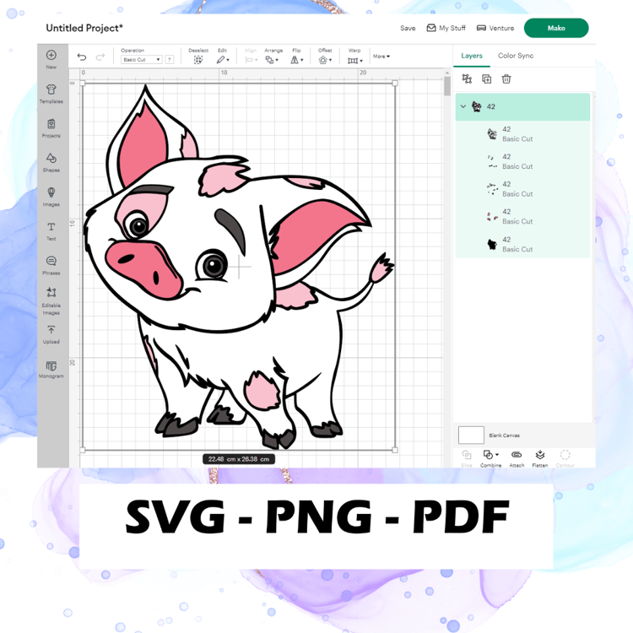Click the Attach icon
633x633 pixels.
coord(517,455)
